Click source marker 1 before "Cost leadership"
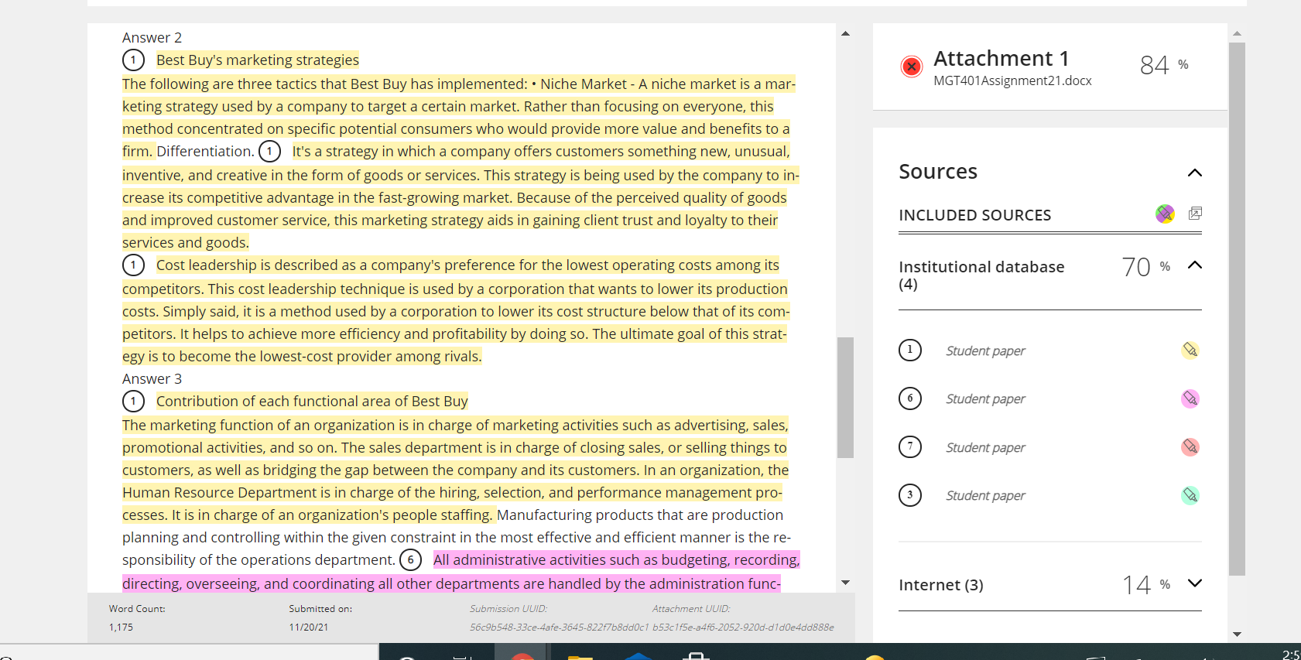This screenshot has height=660, width=1301. (x=133, y=265)
